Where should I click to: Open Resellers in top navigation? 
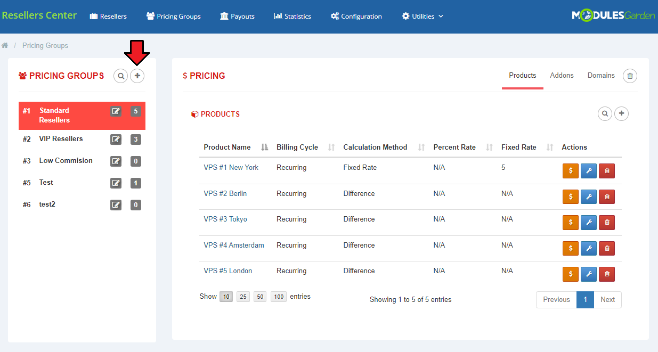108,17
